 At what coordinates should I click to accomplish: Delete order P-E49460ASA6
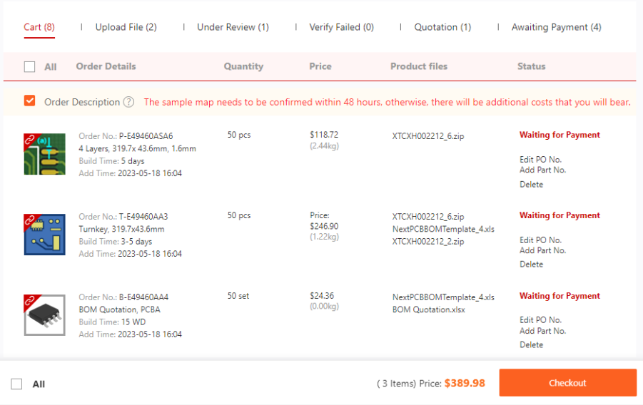(x=531, y=185)
